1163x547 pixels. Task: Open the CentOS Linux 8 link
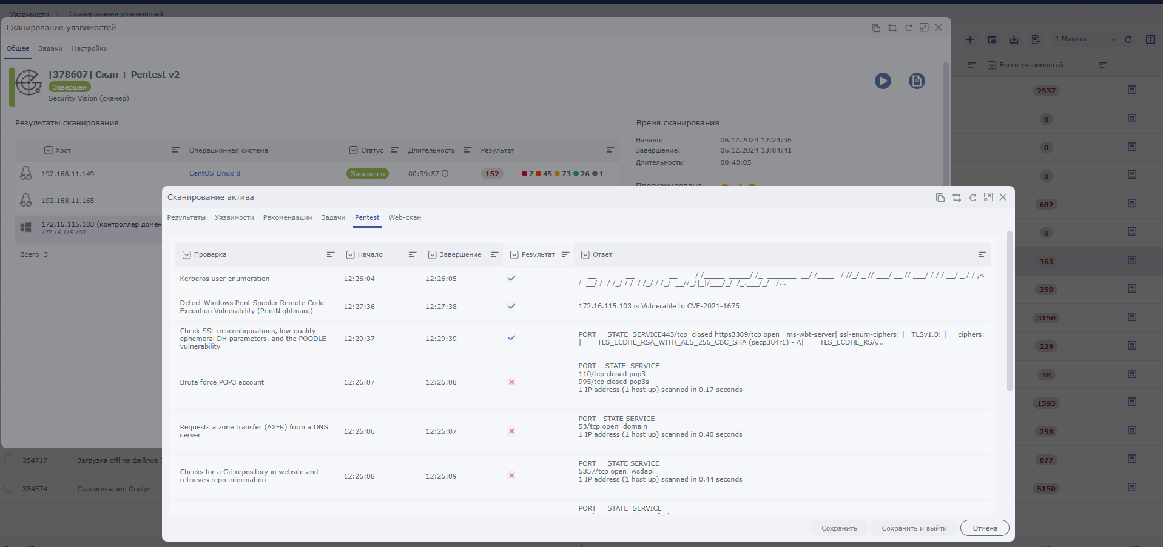215,174
